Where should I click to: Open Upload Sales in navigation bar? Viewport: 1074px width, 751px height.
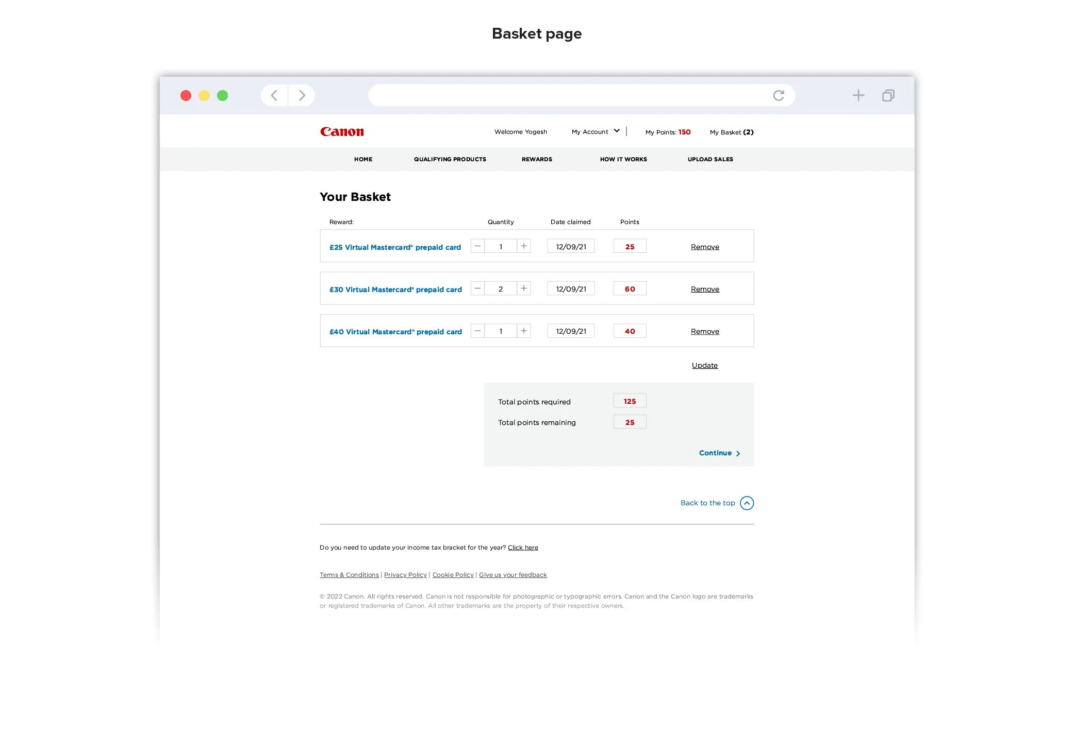pyautogui.click(x=710, y=159)
